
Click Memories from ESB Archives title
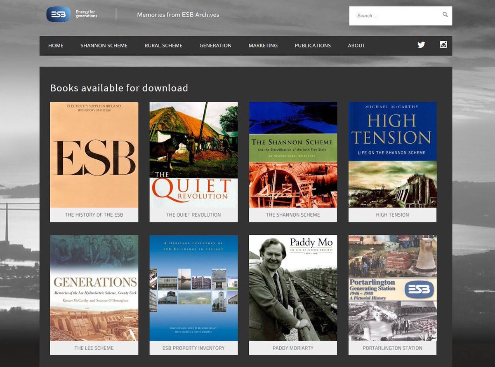(x=178, y=15)
